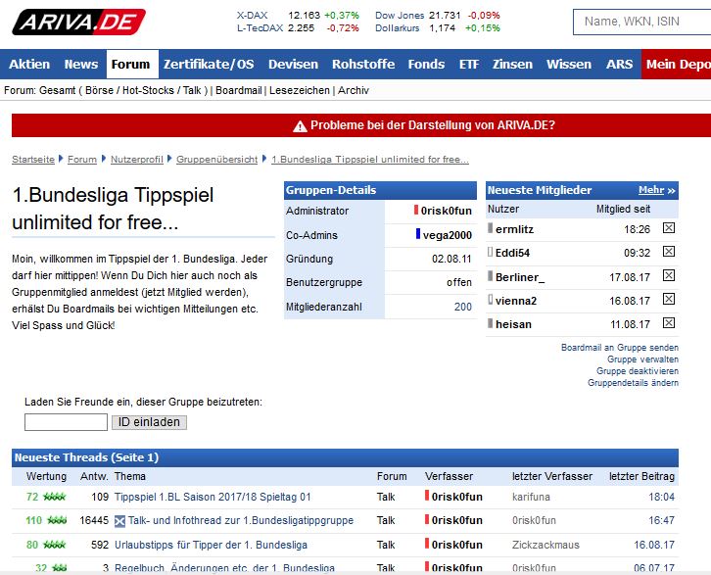Open the Forum tab
This screenshot has width=711, height=575.
click(x=130, y=65)
